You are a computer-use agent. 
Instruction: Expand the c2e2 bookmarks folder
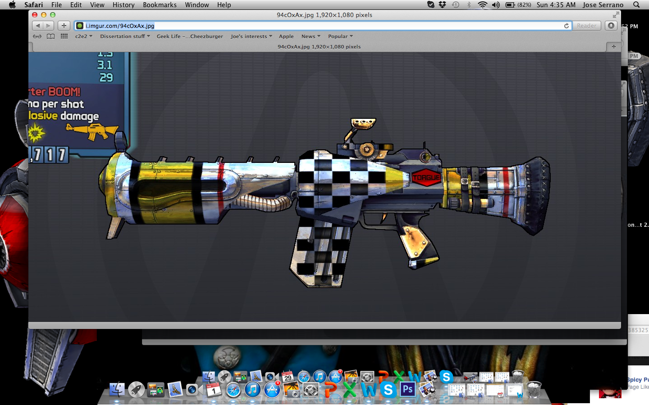point(83,36)
